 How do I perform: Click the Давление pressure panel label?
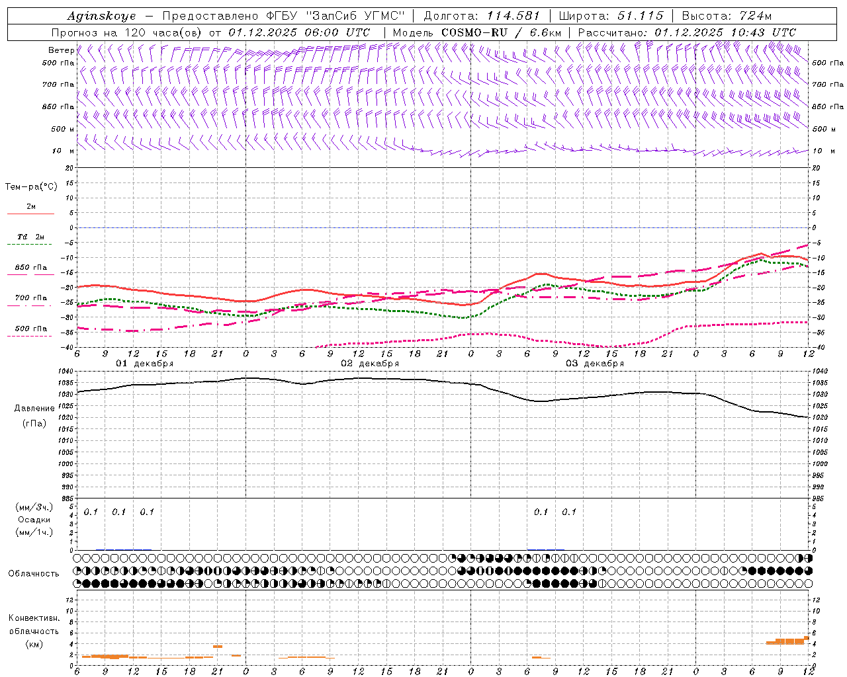(x=34, y=409)
